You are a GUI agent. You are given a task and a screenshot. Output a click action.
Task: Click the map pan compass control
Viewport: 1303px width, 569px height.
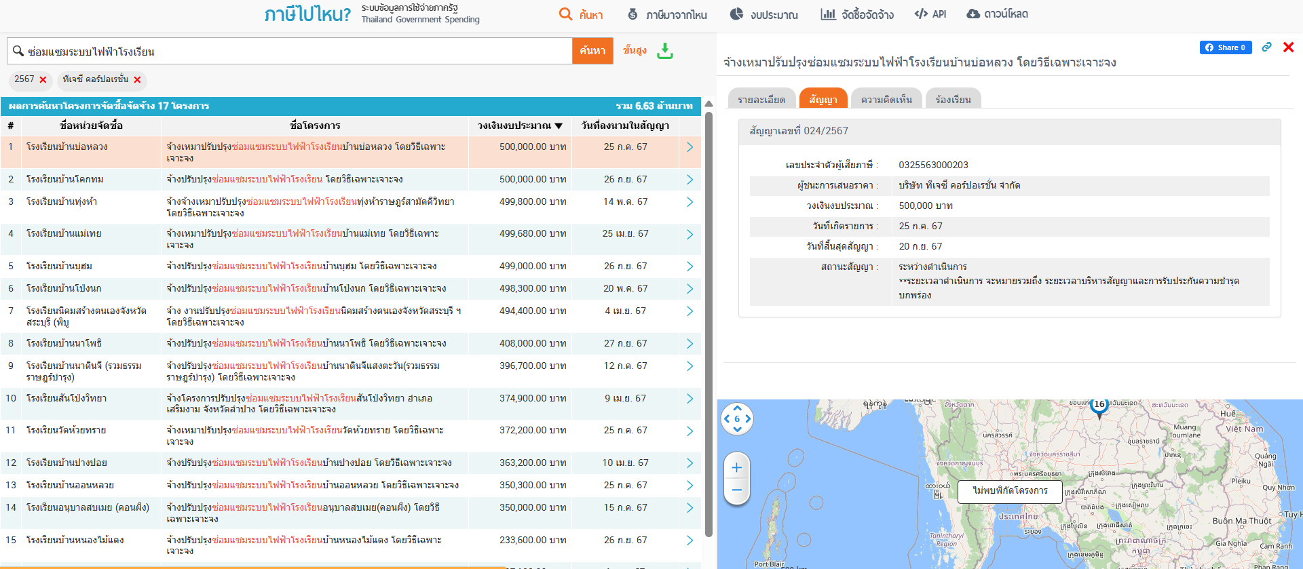point(737,418)
